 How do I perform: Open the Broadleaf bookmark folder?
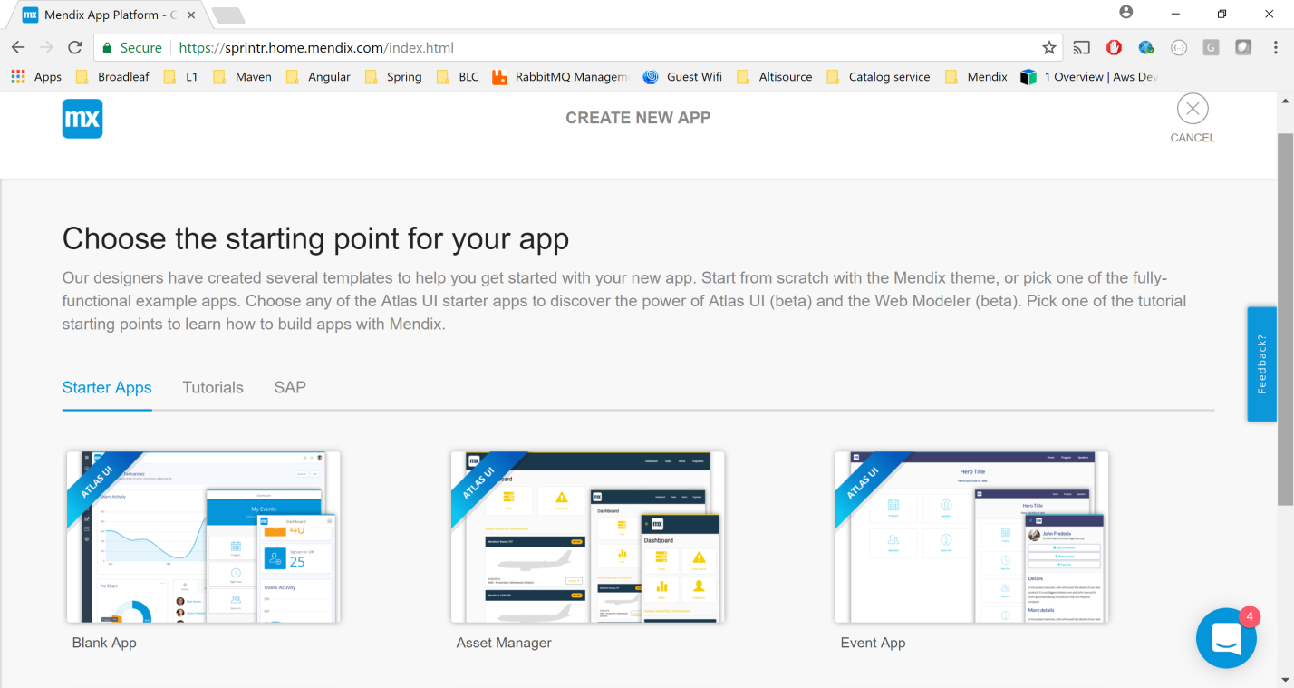click(112, 77)
